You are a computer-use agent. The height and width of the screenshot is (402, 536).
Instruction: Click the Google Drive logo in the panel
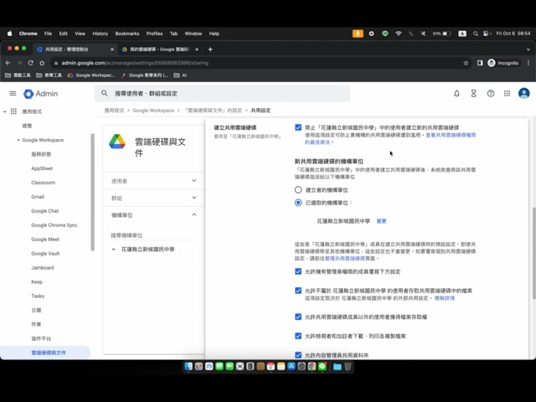point(117,142)
